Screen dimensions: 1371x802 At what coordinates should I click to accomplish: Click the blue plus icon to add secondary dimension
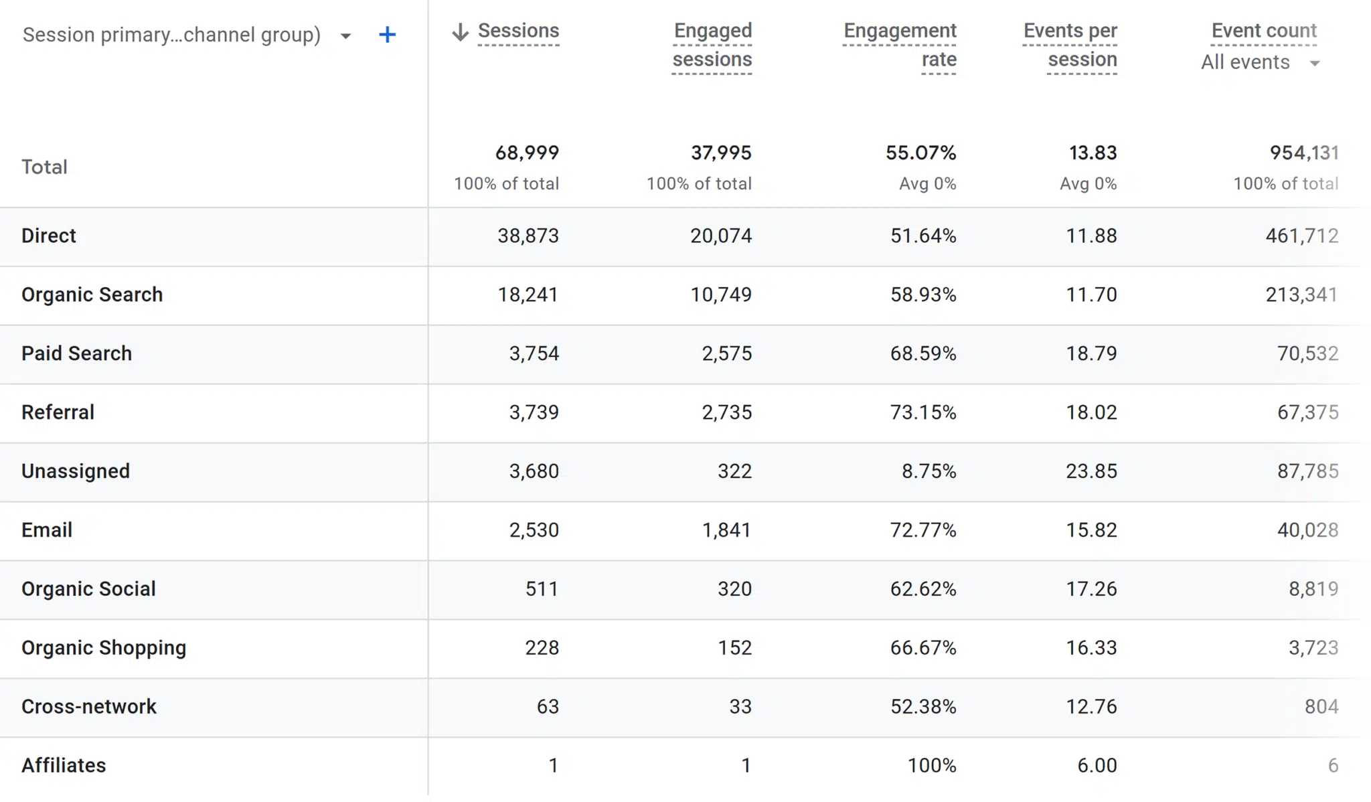click(x=387, y=35)
